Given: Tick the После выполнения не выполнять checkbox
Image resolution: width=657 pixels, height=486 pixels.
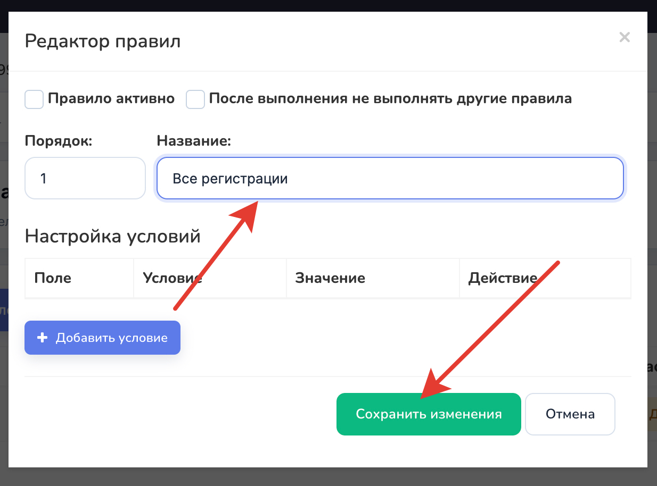Looking at the screenshot, I should coord(195,99).
